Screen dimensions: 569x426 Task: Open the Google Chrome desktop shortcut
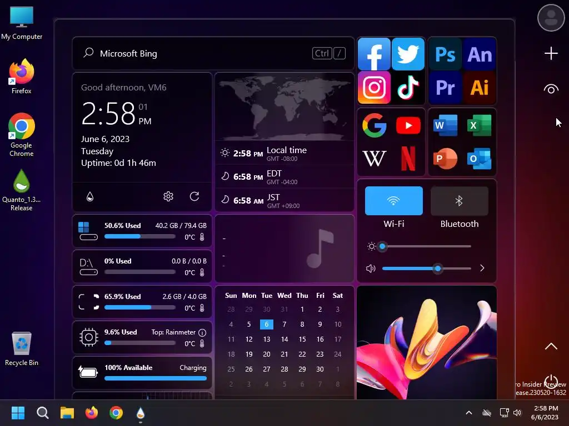22,135
